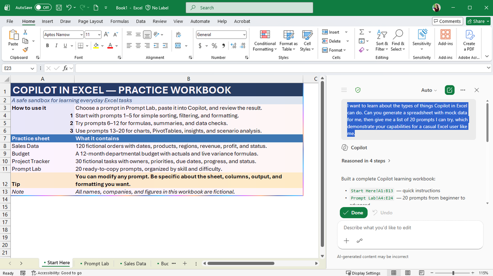Toggle Center horizontal alignment
Viewport: 493px width, 276px height.
[138, 46]
